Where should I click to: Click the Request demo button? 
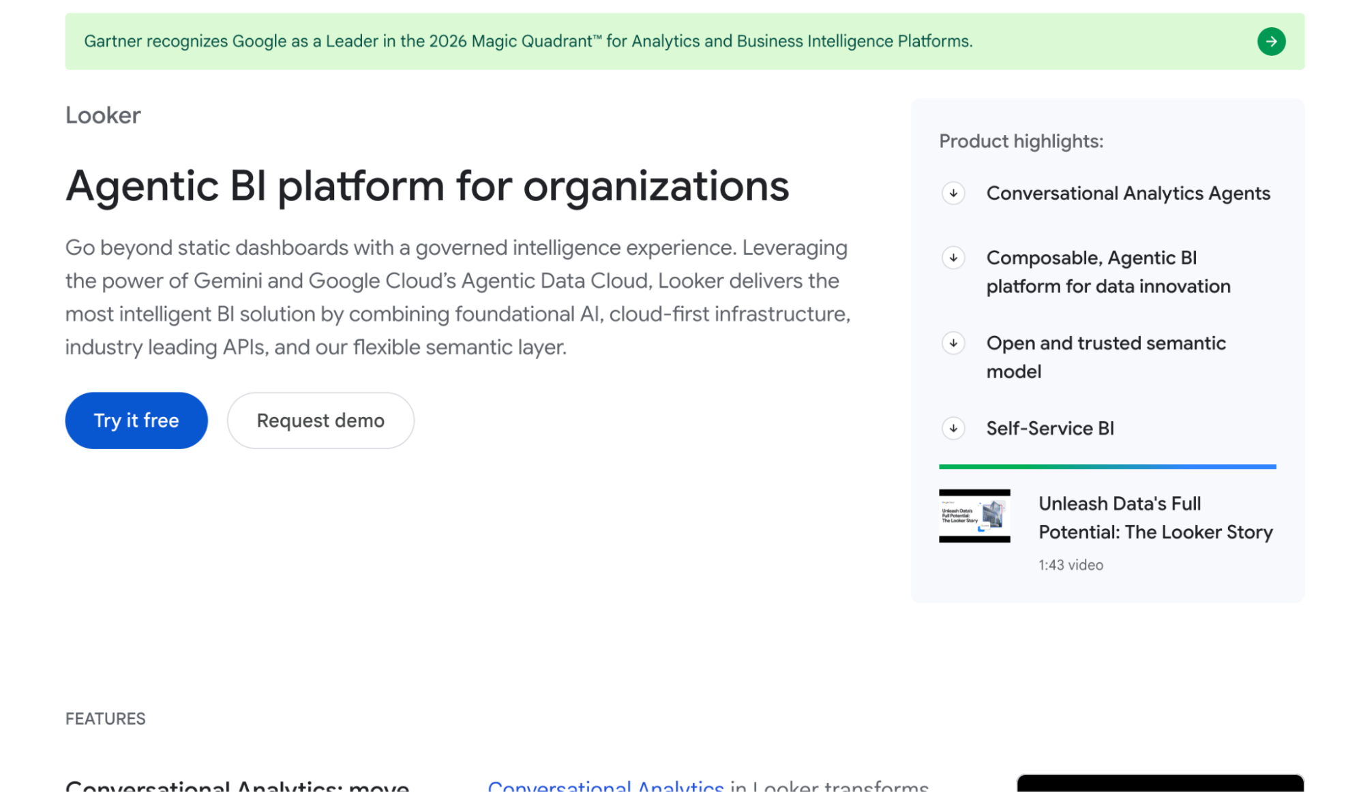click(320, 421)
